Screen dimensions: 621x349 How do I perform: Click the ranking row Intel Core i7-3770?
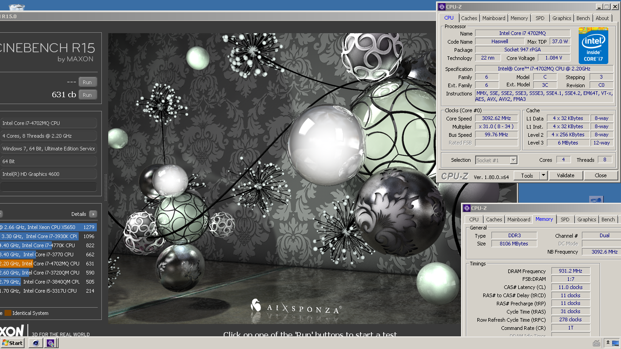tap(48, 254)
